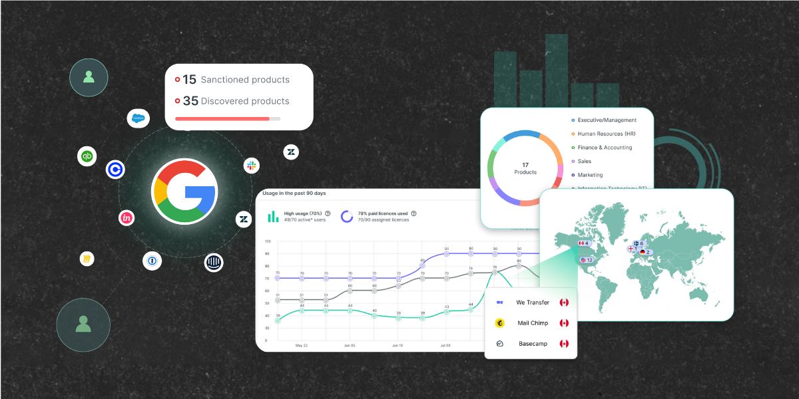The image size is (799, 399).
Task: Click the Canada flag in the We Transfer row
Action: [x=564, y=302]
